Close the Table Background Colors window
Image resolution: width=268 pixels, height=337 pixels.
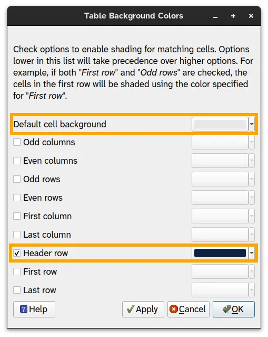tap(251, 16)
